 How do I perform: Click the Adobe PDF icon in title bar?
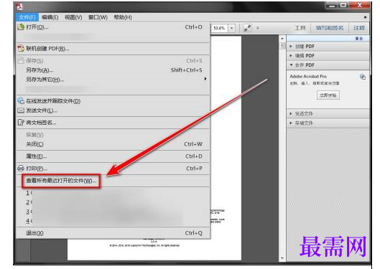(19, 6)
